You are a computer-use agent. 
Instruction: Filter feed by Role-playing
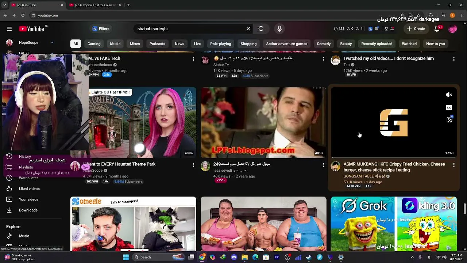pyautogui.click(x=221, y=44)
